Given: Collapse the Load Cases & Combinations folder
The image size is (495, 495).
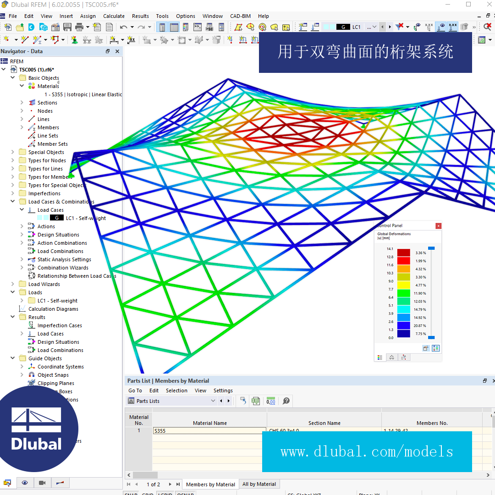Looking at the screenshot, I should [13, 201].
